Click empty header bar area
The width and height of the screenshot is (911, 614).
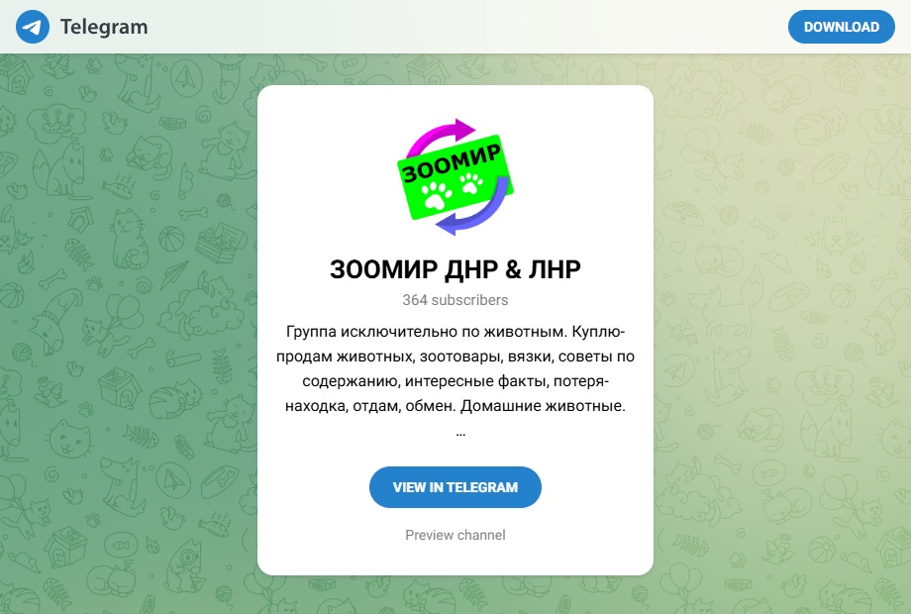point(464,27)
